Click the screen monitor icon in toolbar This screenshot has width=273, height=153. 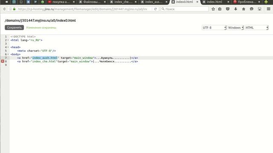click(x=260, y=9)
